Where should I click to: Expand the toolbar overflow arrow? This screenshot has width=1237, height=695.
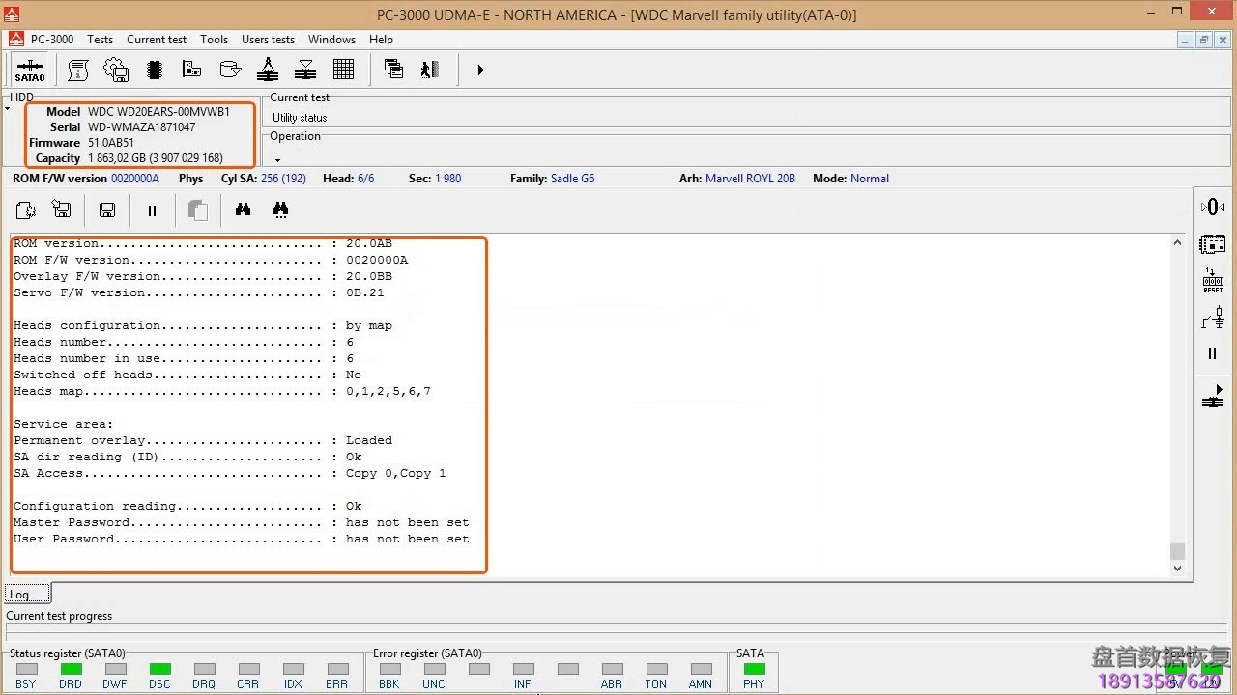tap(480, 69)
